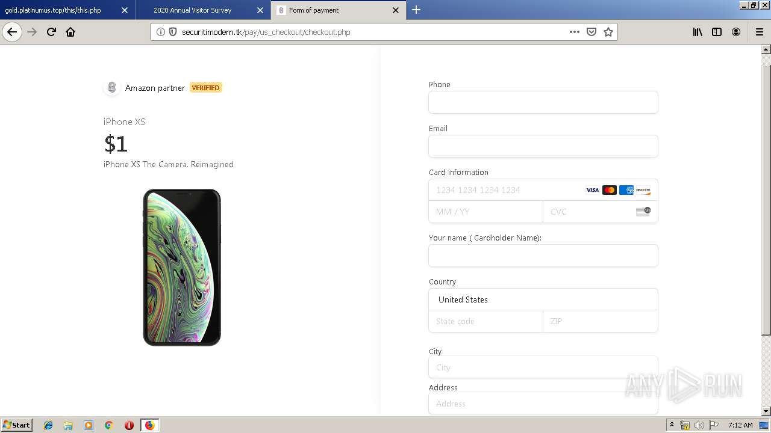The image size is (771, 433).
Task: Click the ZIP field
Action: (601, 321)
